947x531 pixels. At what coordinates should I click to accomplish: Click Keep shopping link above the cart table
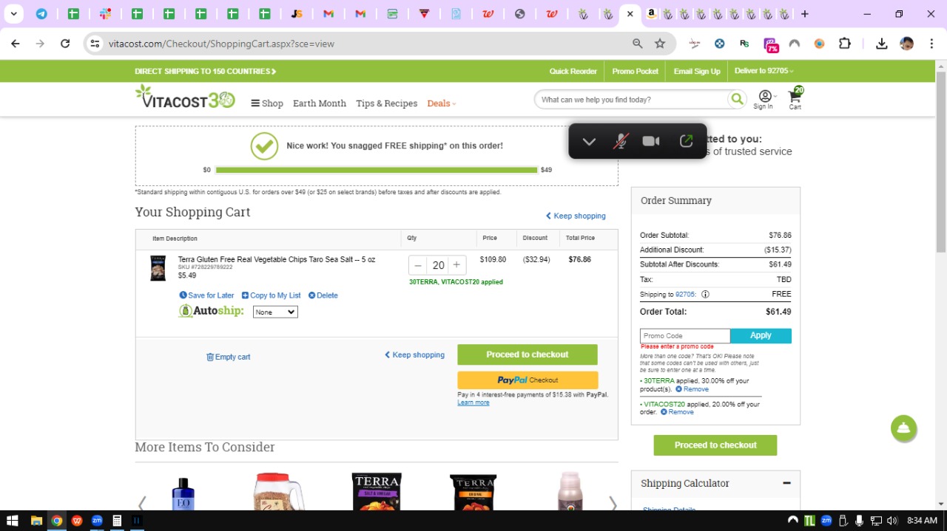[x=576, y=216]
